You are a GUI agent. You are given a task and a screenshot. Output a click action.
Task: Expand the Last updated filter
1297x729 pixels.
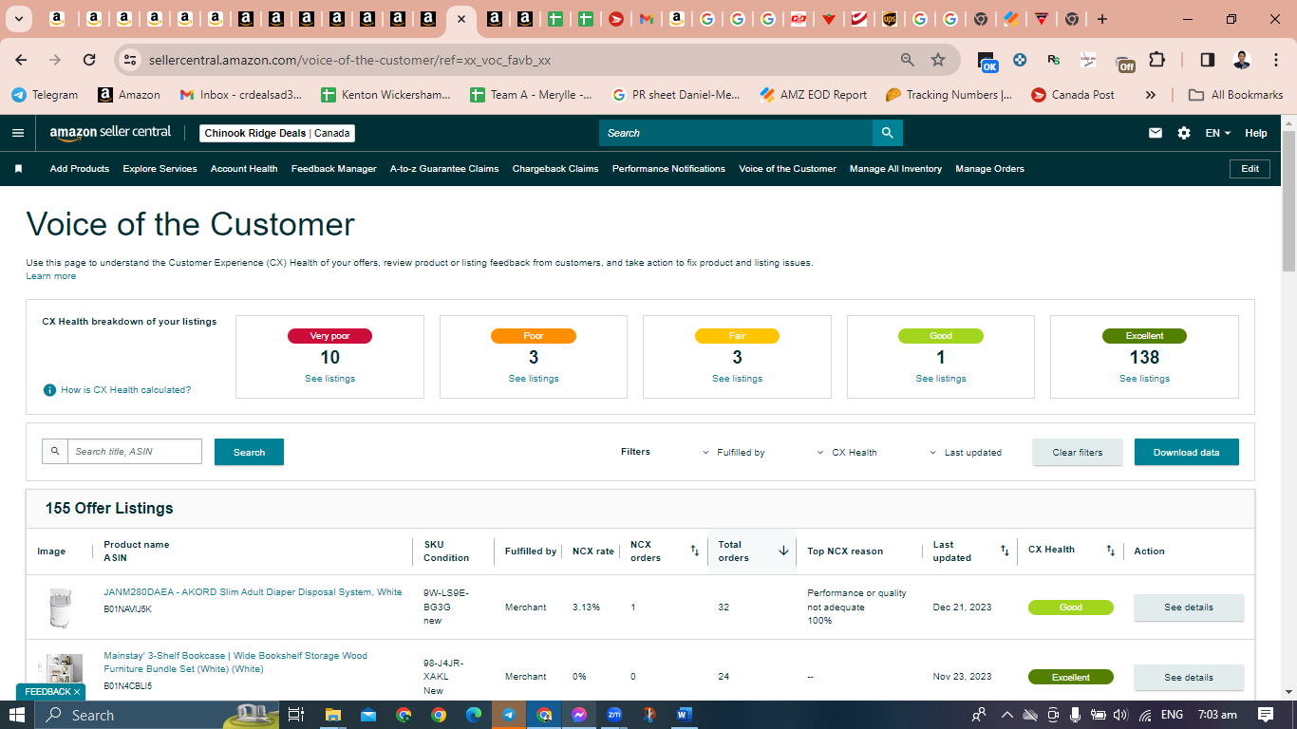966,453
